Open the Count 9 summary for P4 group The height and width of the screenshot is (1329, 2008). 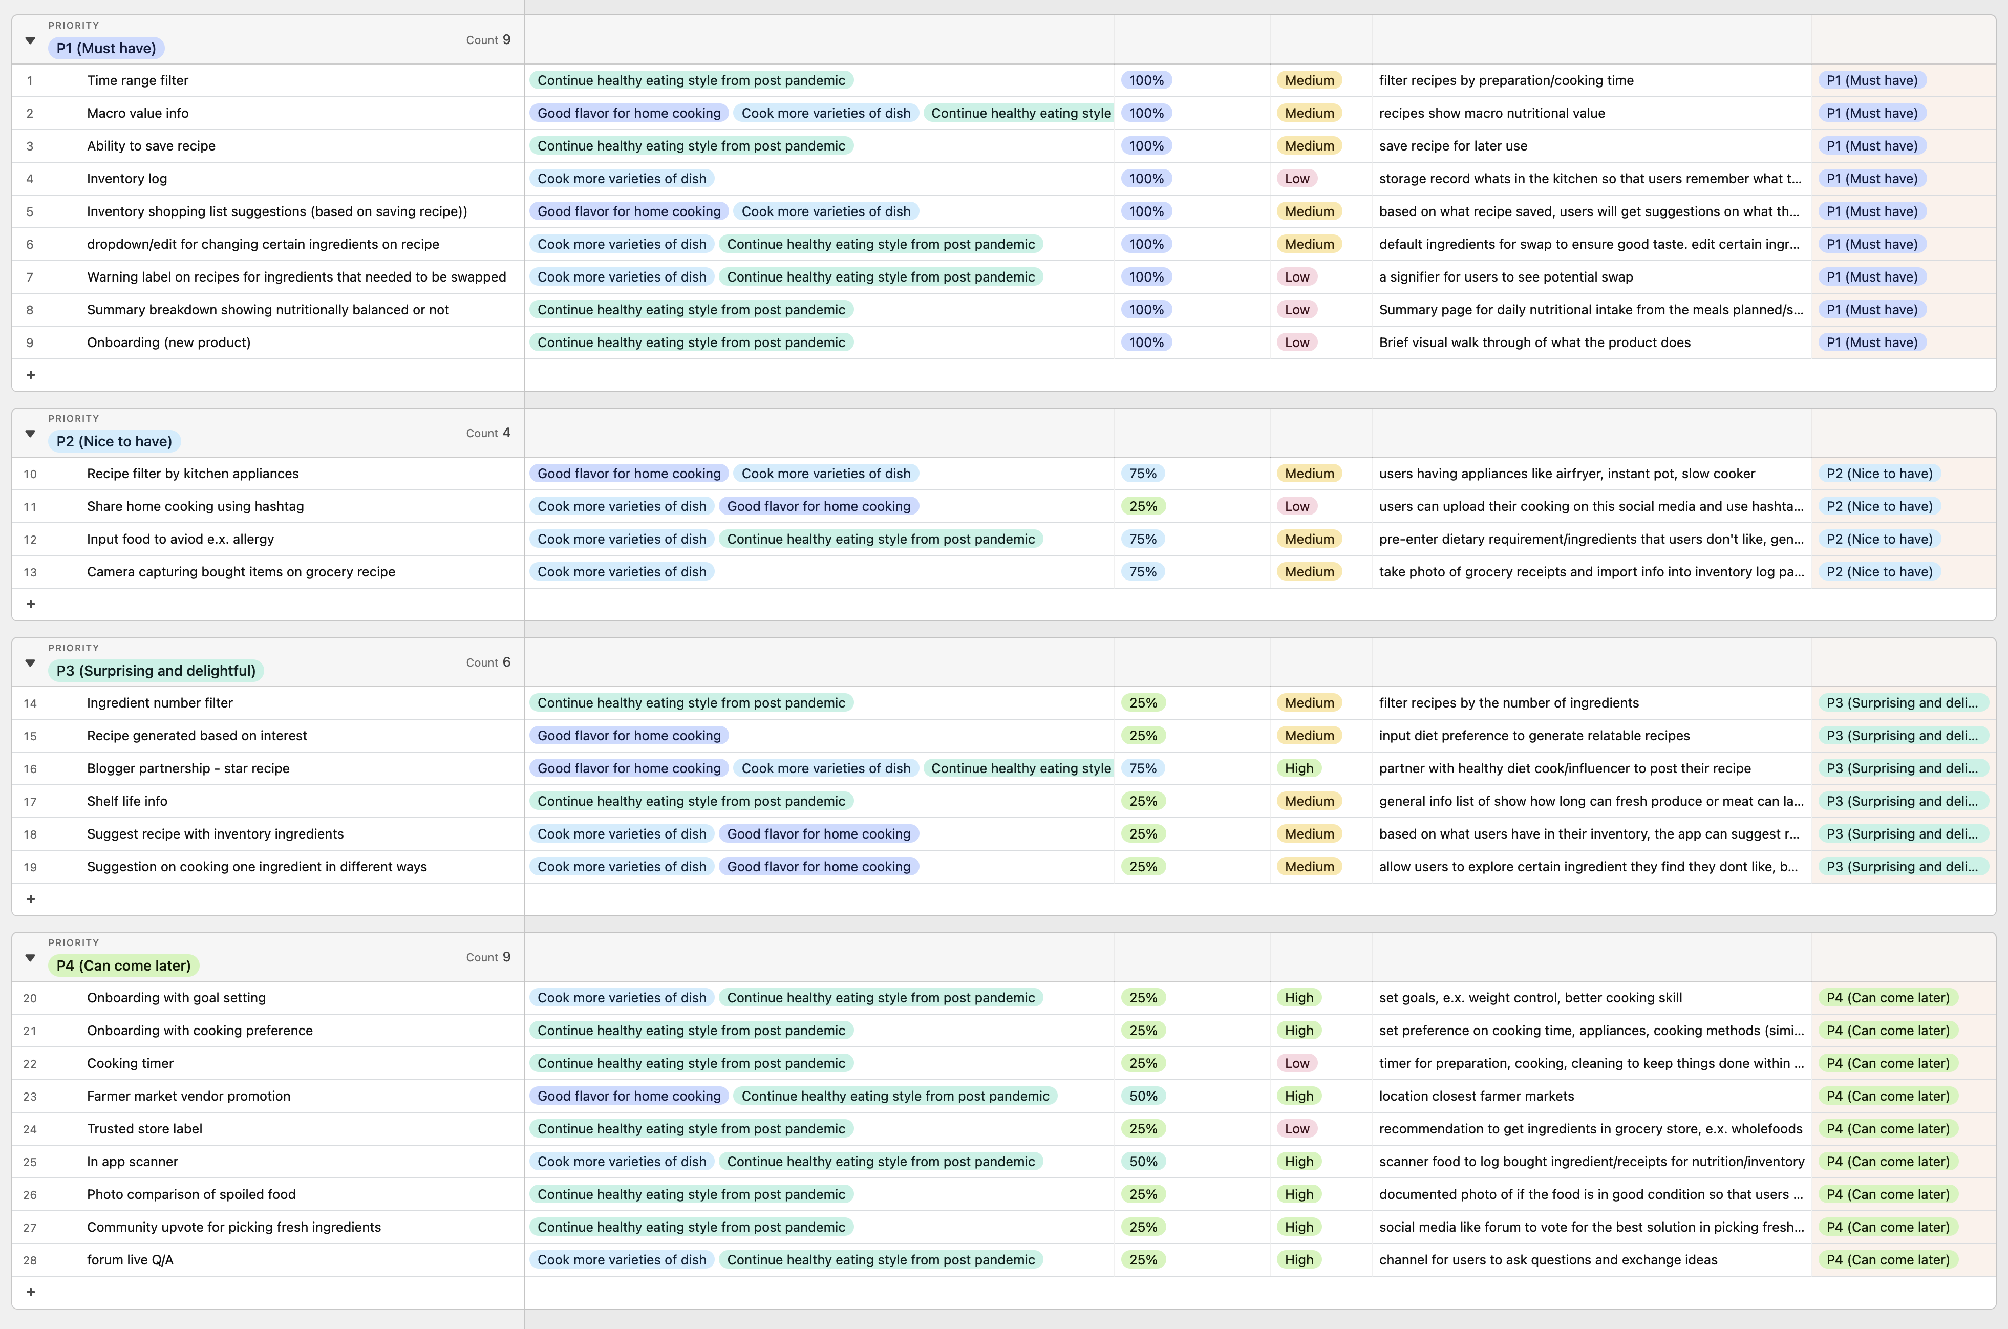pyautogui.click(x=488, y=958)
